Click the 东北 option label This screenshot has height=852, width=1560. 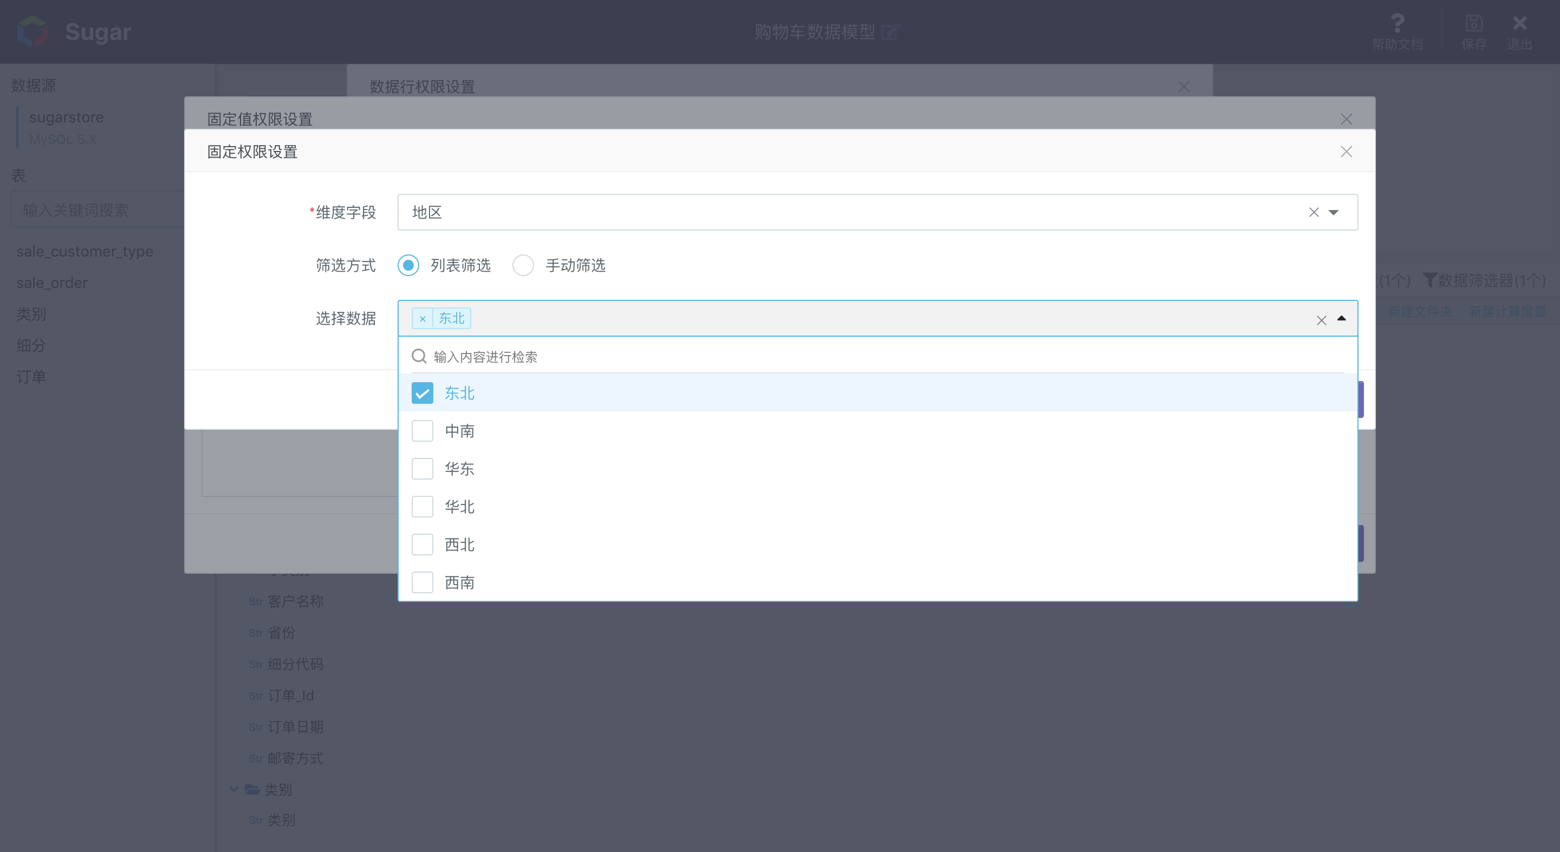(x=460, y=394)
